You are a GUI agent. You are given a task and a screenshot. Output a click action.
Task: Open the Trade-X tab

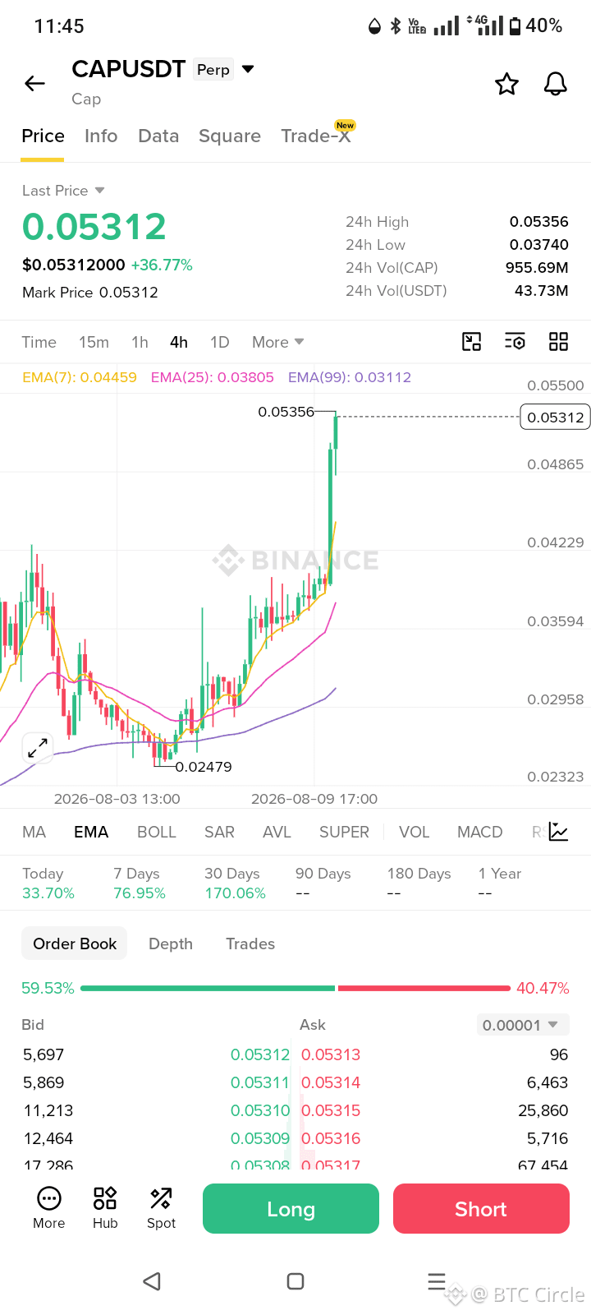pyautogui.click(x=316, y=136)
